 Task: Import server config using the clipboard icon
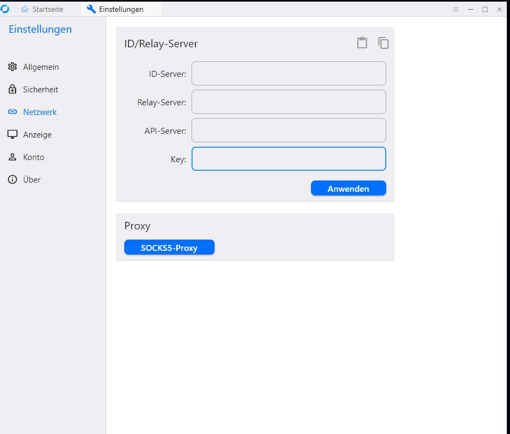pyautogui.click(x=362, y=43)
